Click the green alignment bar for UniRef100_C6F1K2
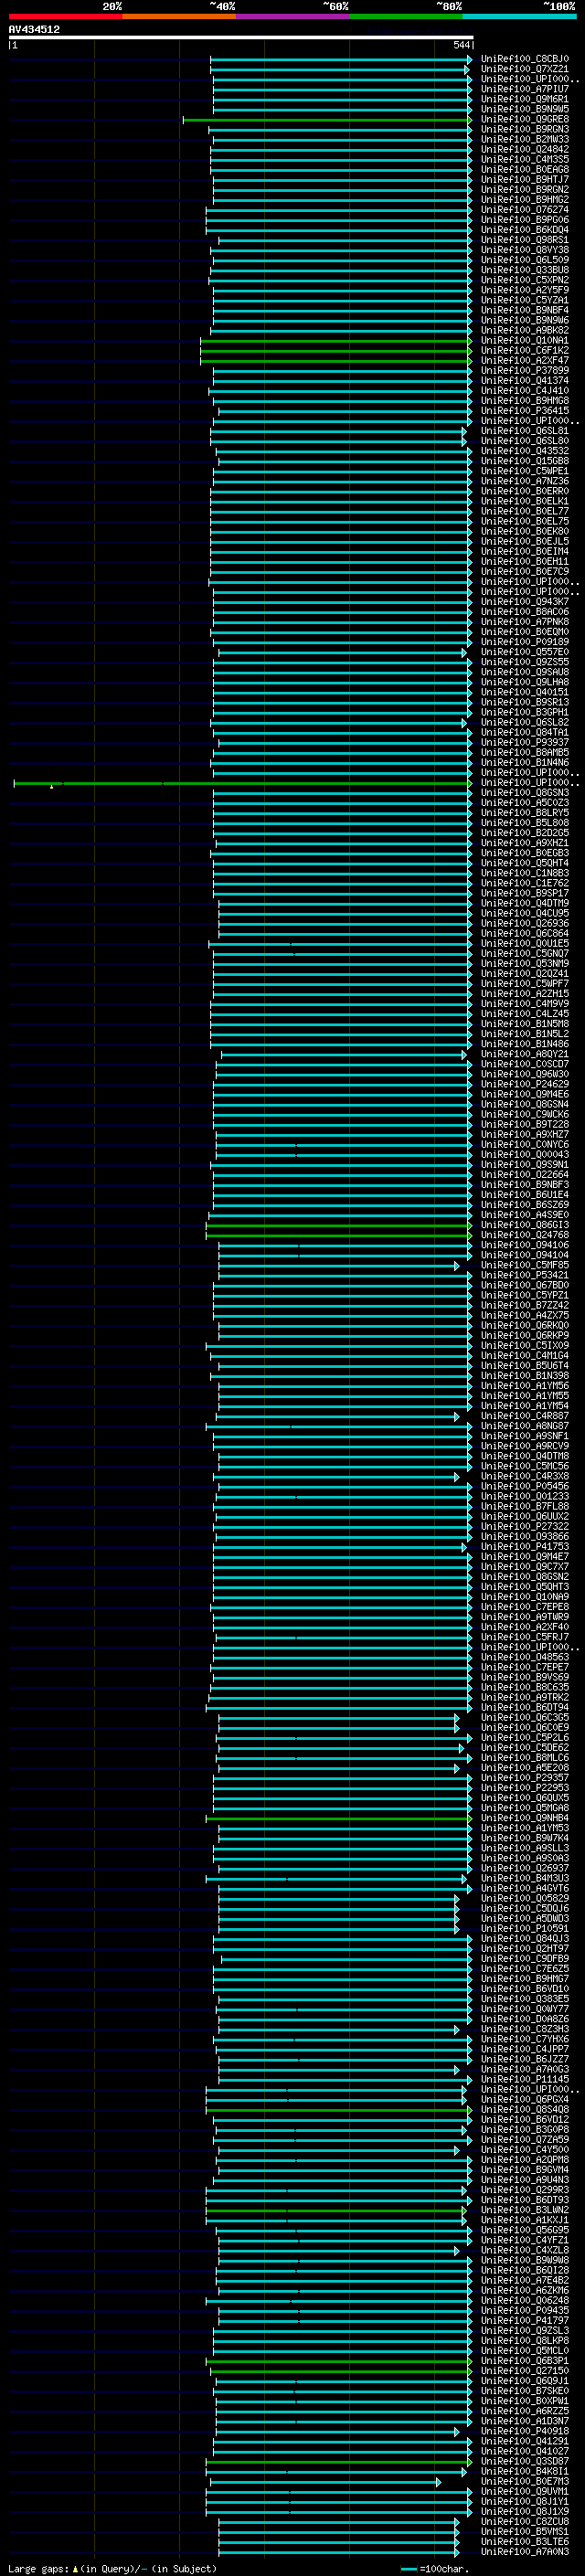This screenshot has height=2576, width=585. tap(336, 351)
